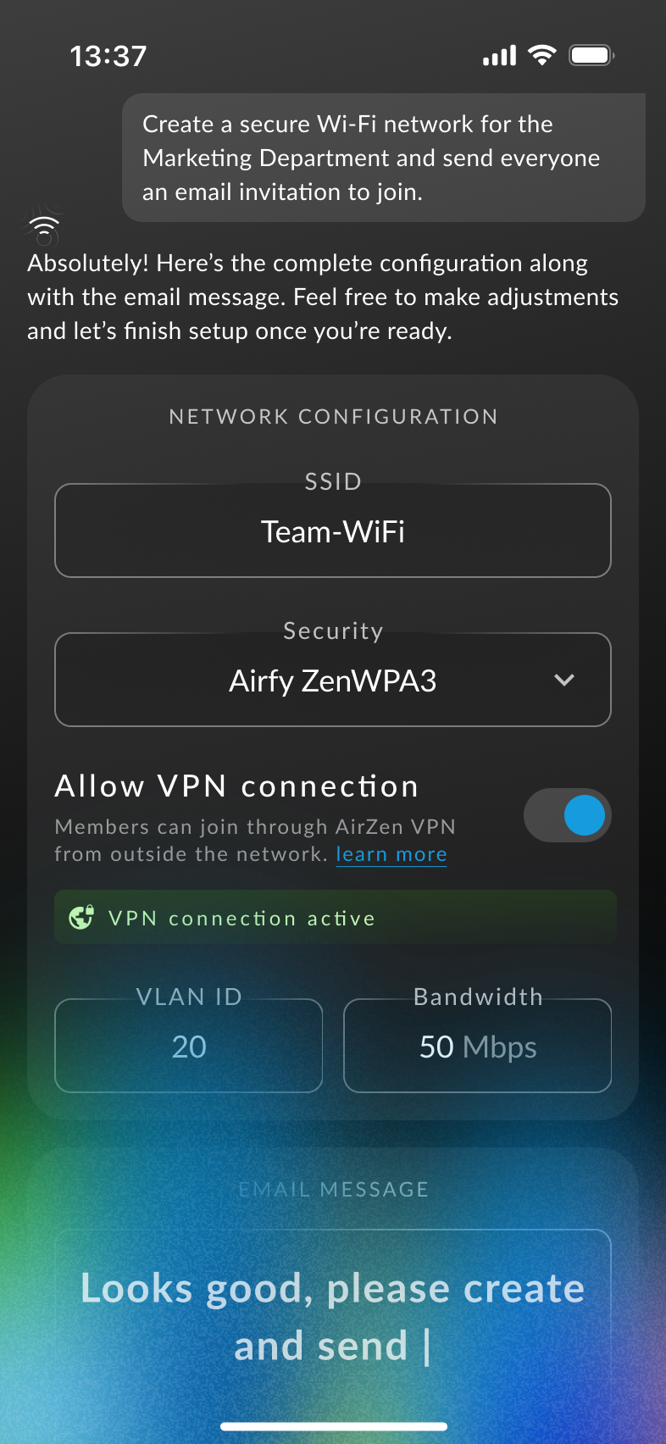This screenshot has width=666, height=1444.
Task: Tap the cellular signal bars icon
Action: coord(499,57)
